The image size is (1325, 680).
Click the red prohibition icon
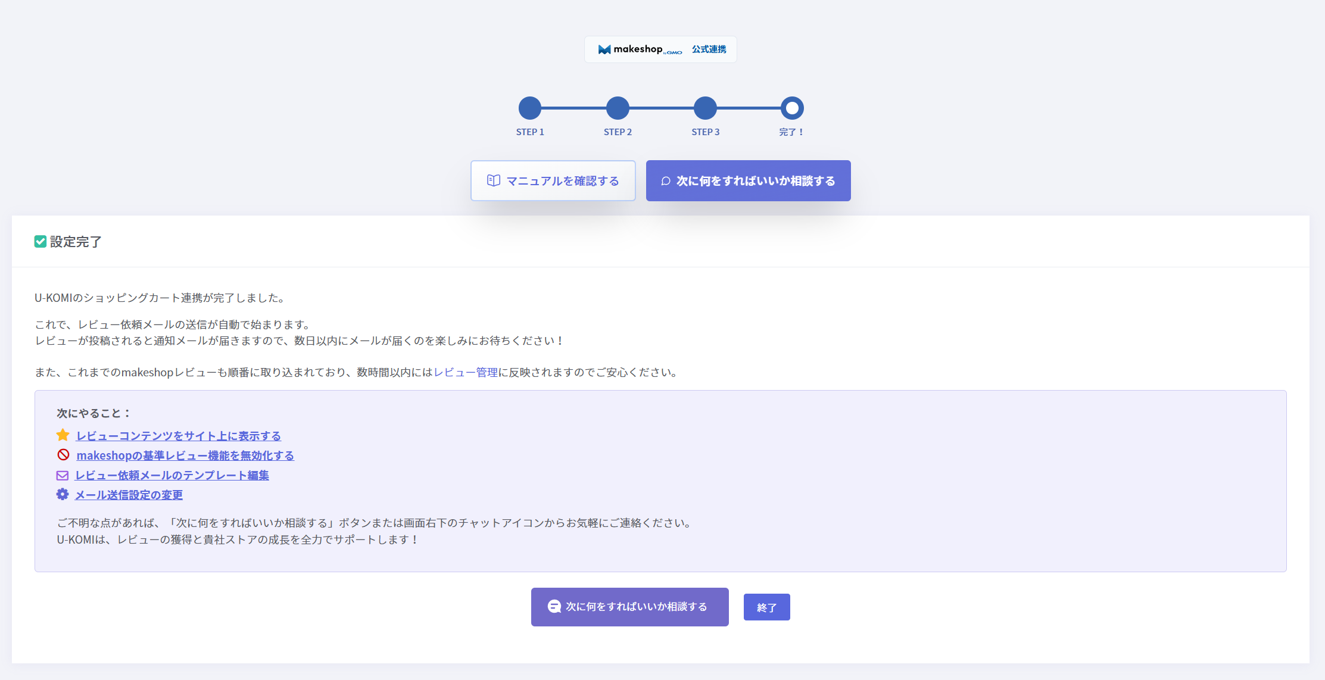[63, 455]
